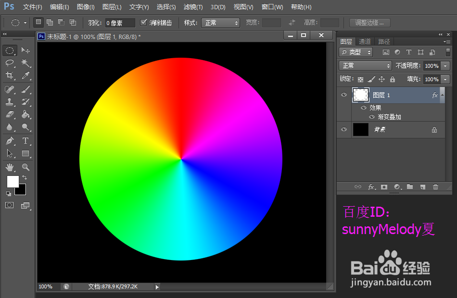Create new adjustment layer button

click(x=397, y=187)
